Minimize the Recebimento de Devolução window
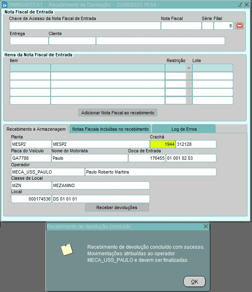The height and width of the screenshot is (292, 252). click(x=240, y=4)
